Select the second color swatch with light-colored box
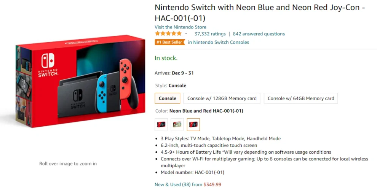 click(177, 124)
